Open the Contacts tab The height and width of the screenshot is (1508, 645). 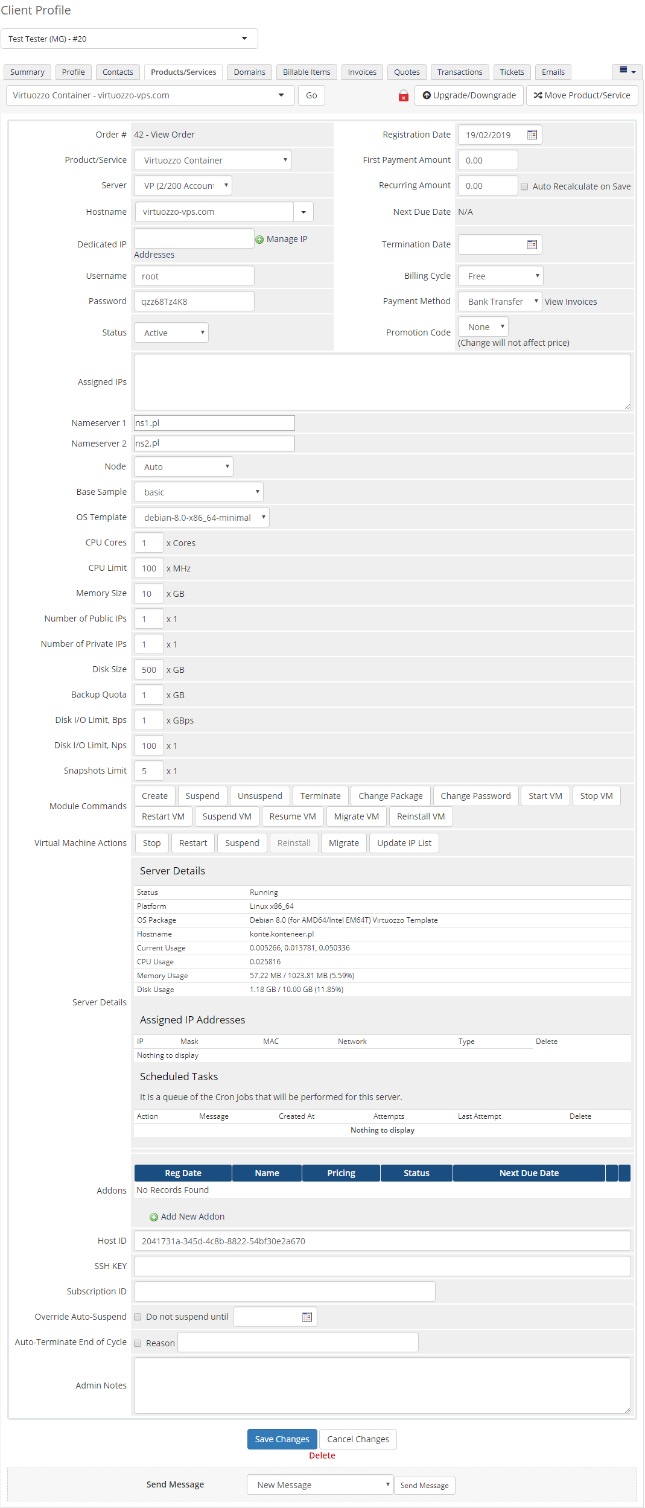[x=118, y=72]
